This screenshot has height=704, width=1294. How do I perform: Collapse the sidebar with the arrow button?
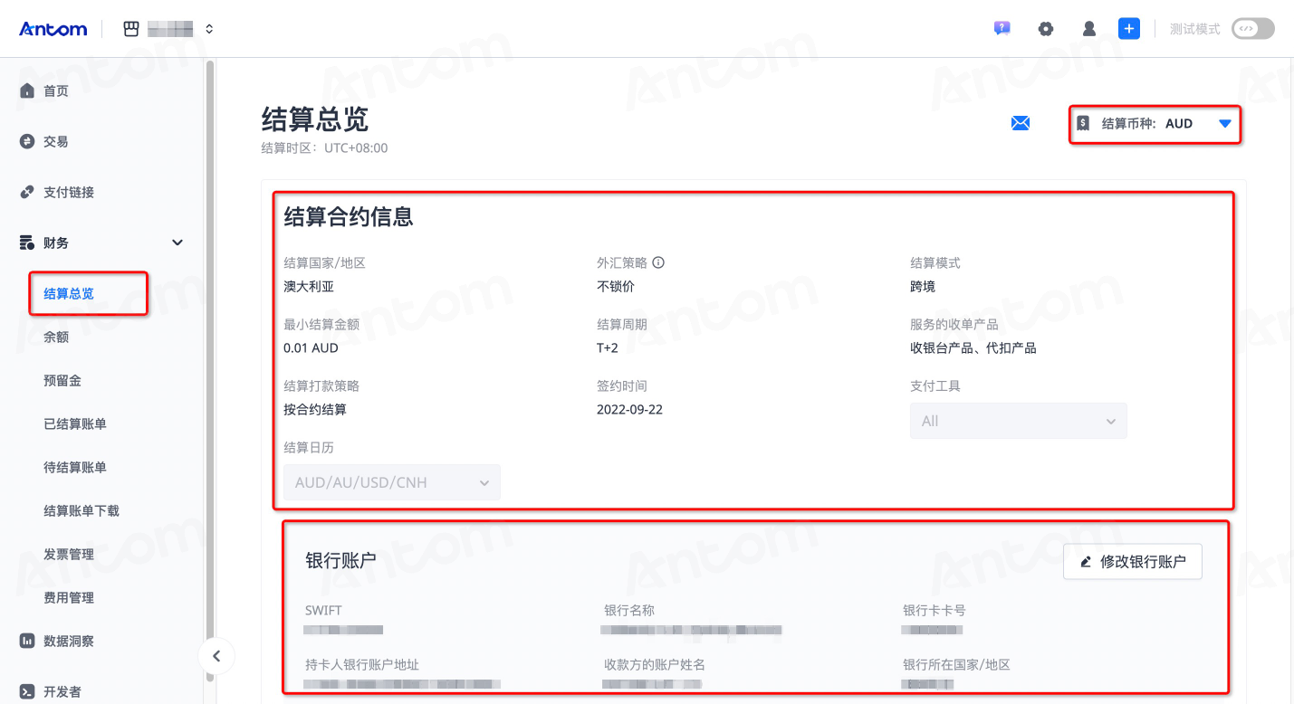coord(216,656)
